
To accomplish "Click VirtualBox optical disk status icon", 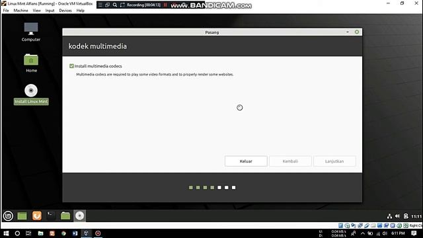I will coord(347,225).
